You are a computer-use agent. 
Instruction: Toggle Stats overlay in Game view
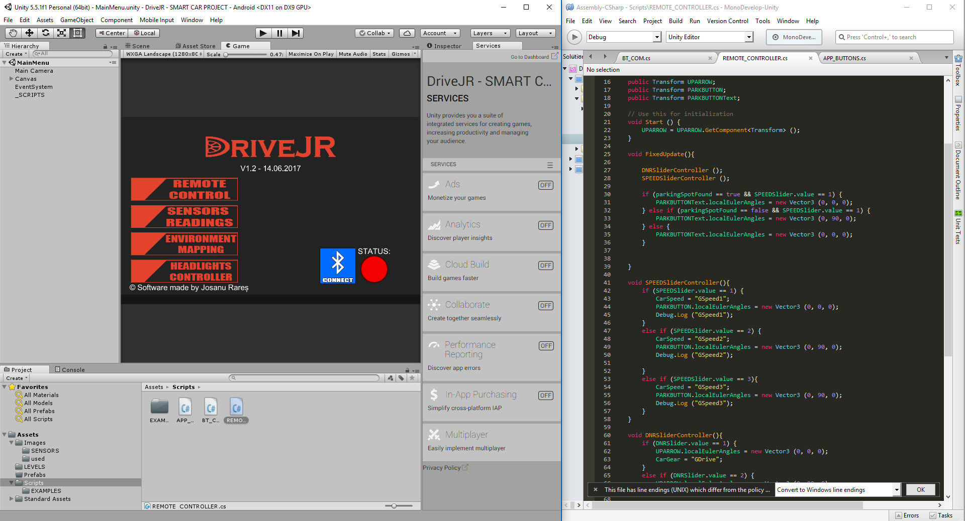click(379, 54)
